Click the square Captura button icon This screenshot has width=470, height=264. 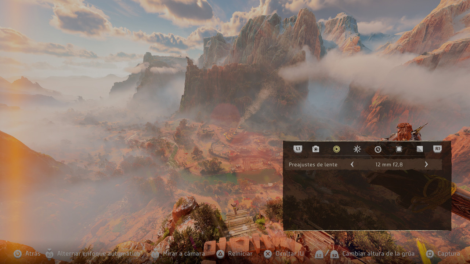430,254
